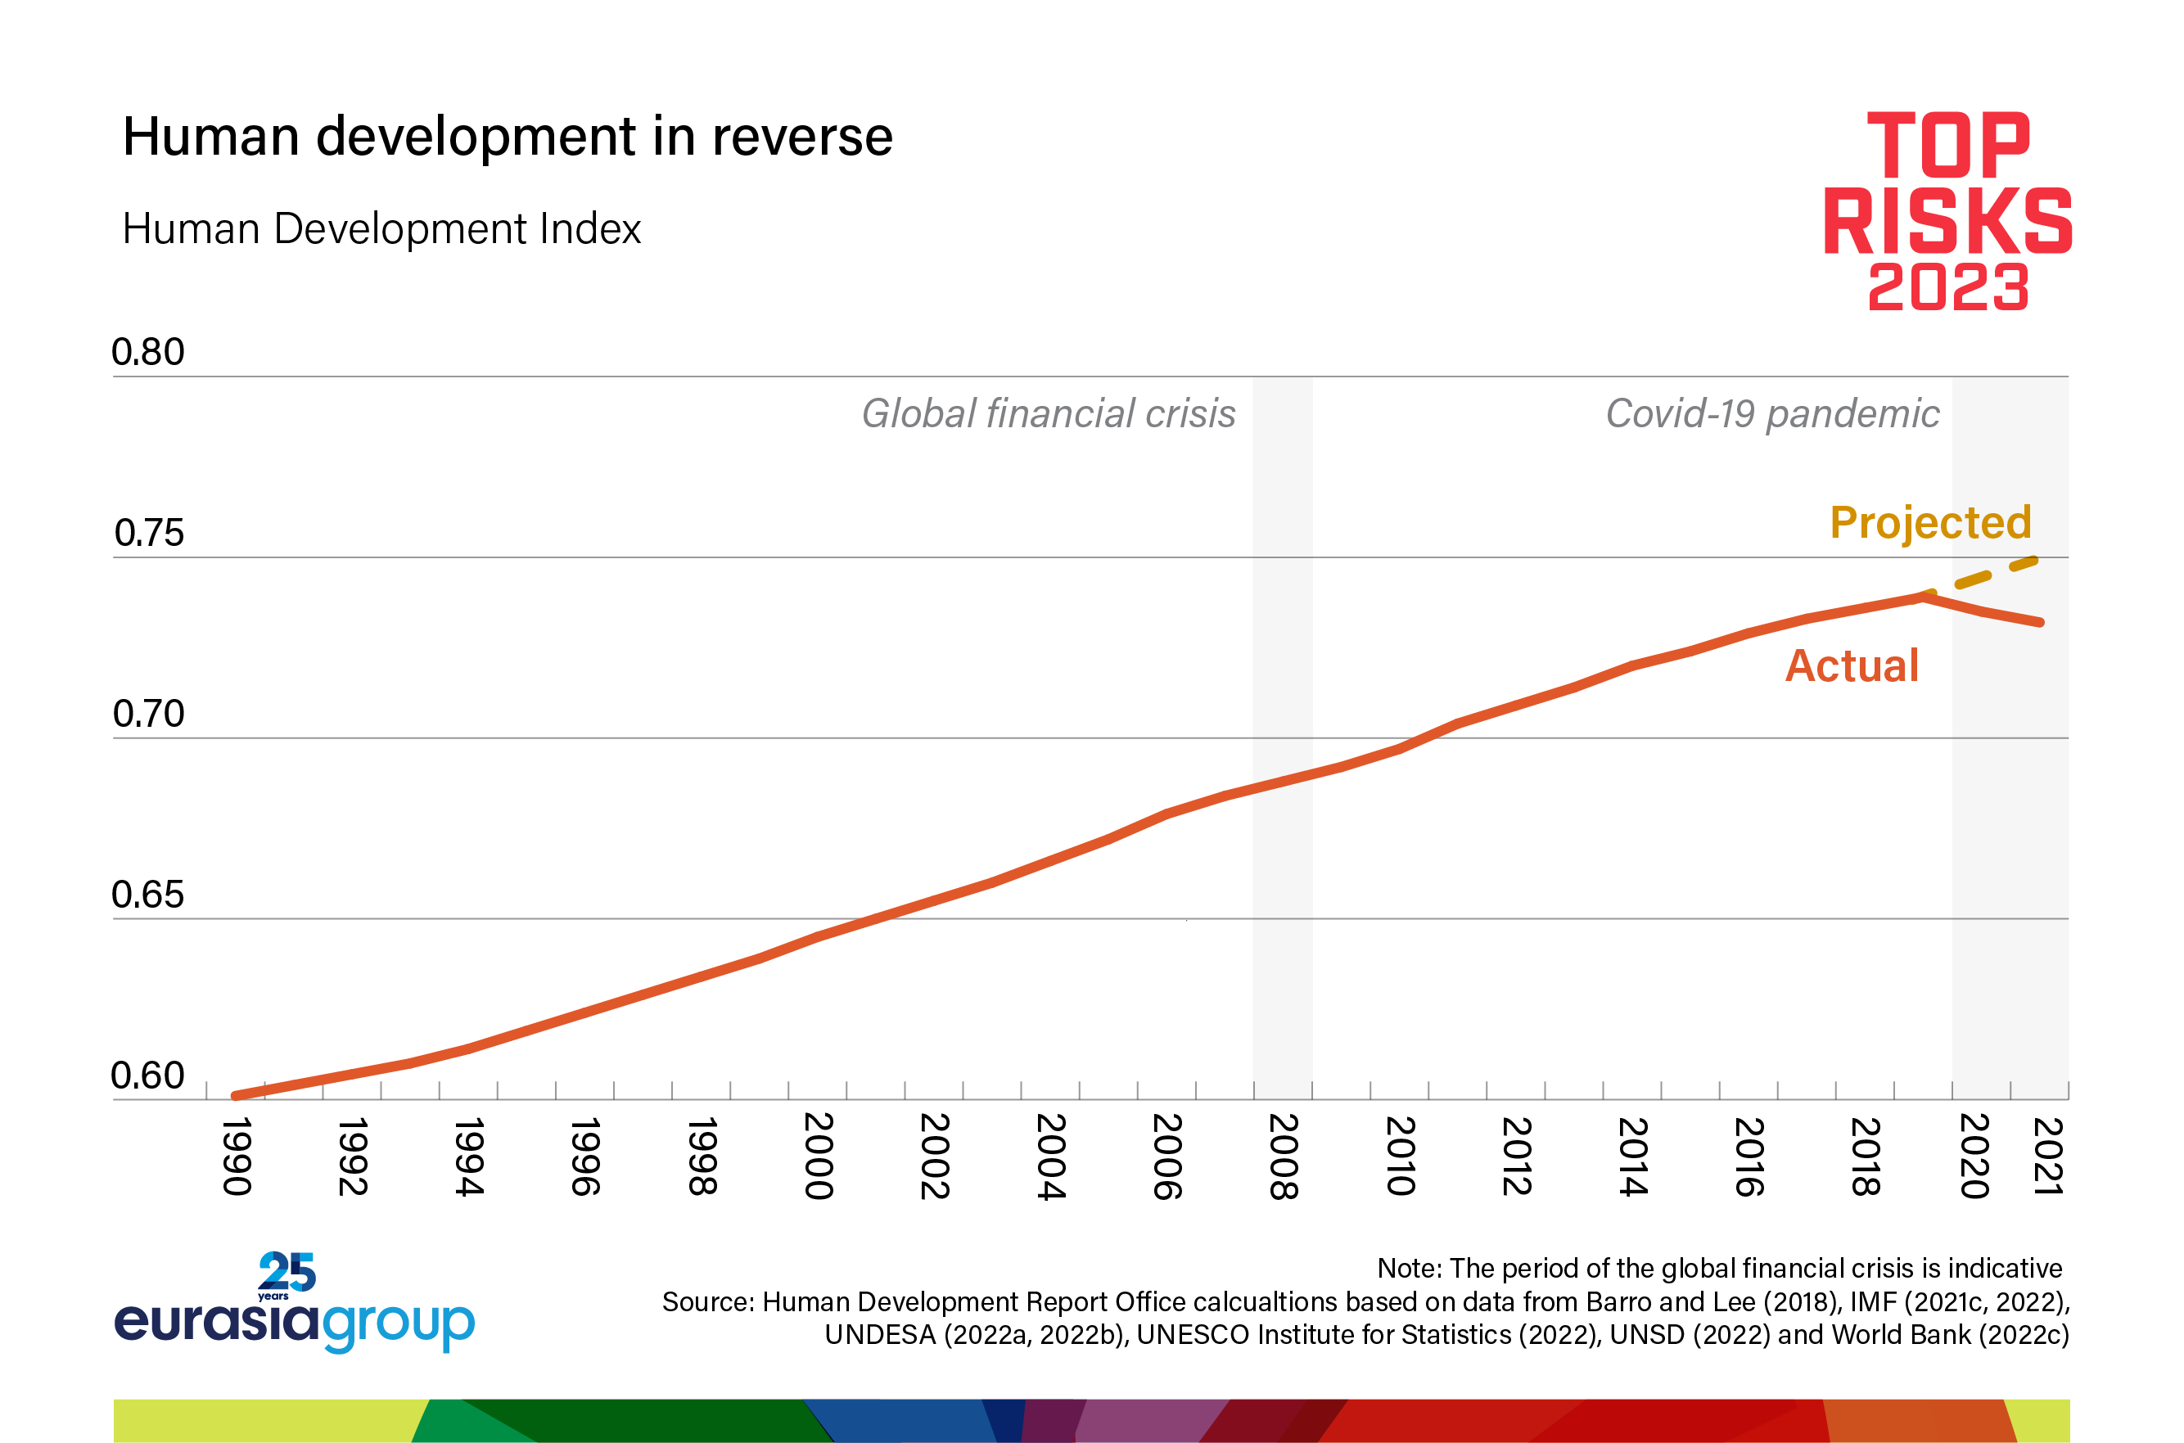Click the 2000 x-axis year label
Screen dimensions: 2184x1443
819,1157
